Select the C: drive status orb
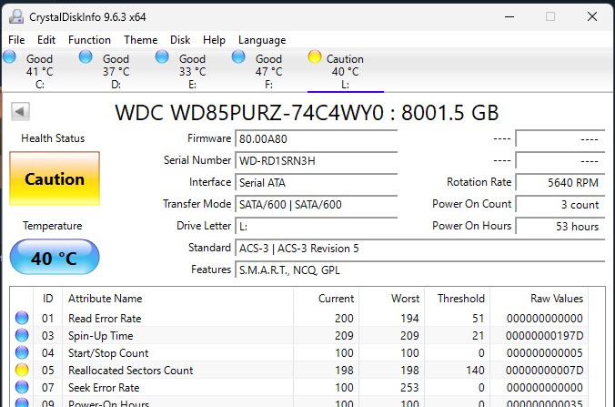The image size is (615, 407). click(x=9, y=57)
